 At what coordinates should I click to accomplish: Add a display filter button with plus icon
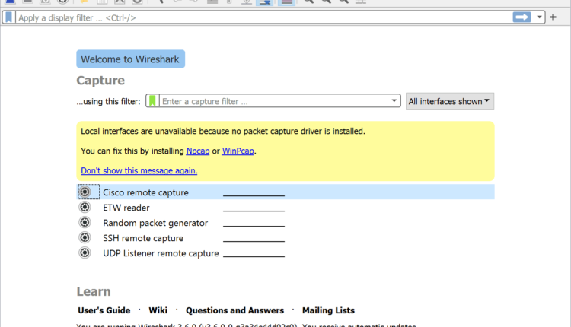pyautogui.click(x=553, y=17)
